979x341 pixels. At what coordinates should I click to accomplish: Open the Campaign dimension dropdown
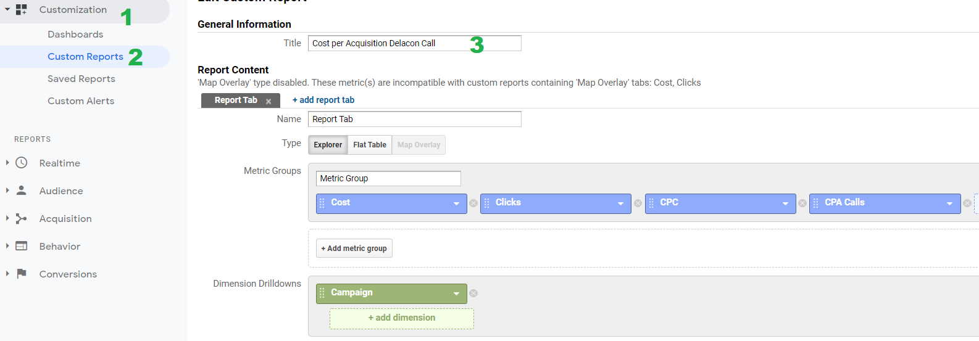456,294
